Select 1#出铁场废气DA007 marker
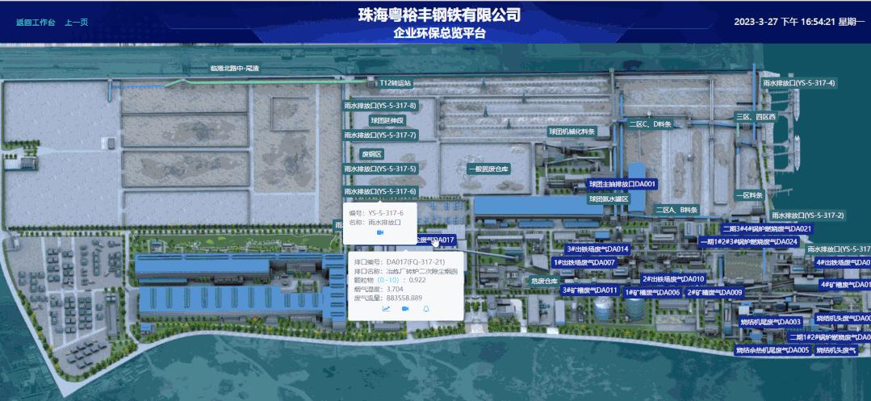871x401 pixels. click(584, 263)
